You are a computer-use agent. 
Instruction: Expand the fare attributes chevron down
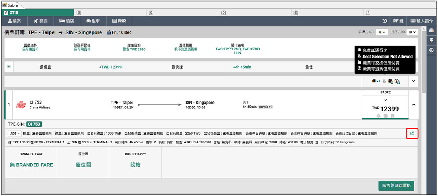click(x=414, y=81)
